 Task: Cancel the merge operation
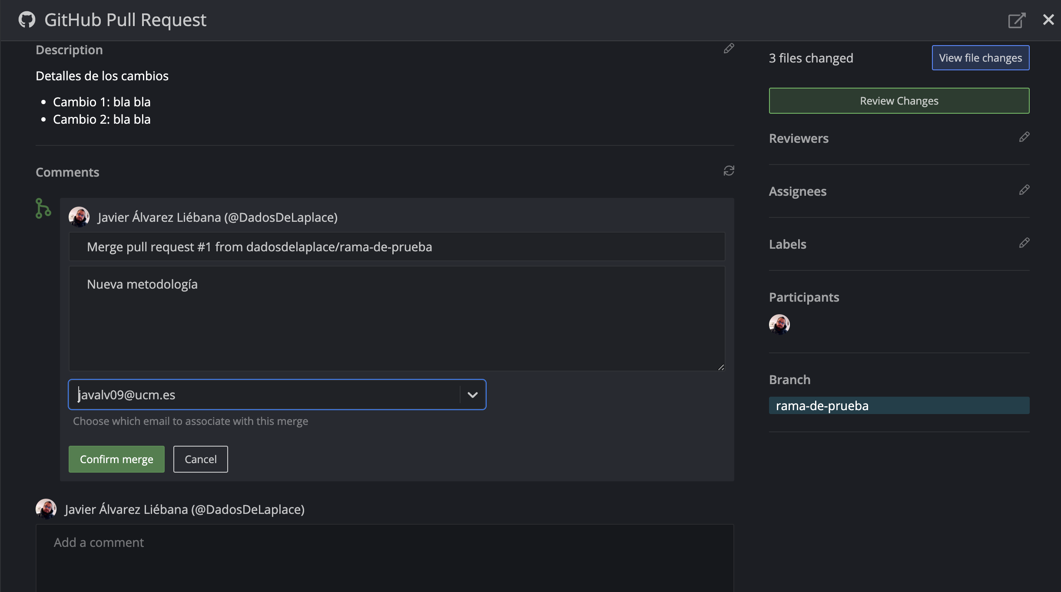[200, 459]
